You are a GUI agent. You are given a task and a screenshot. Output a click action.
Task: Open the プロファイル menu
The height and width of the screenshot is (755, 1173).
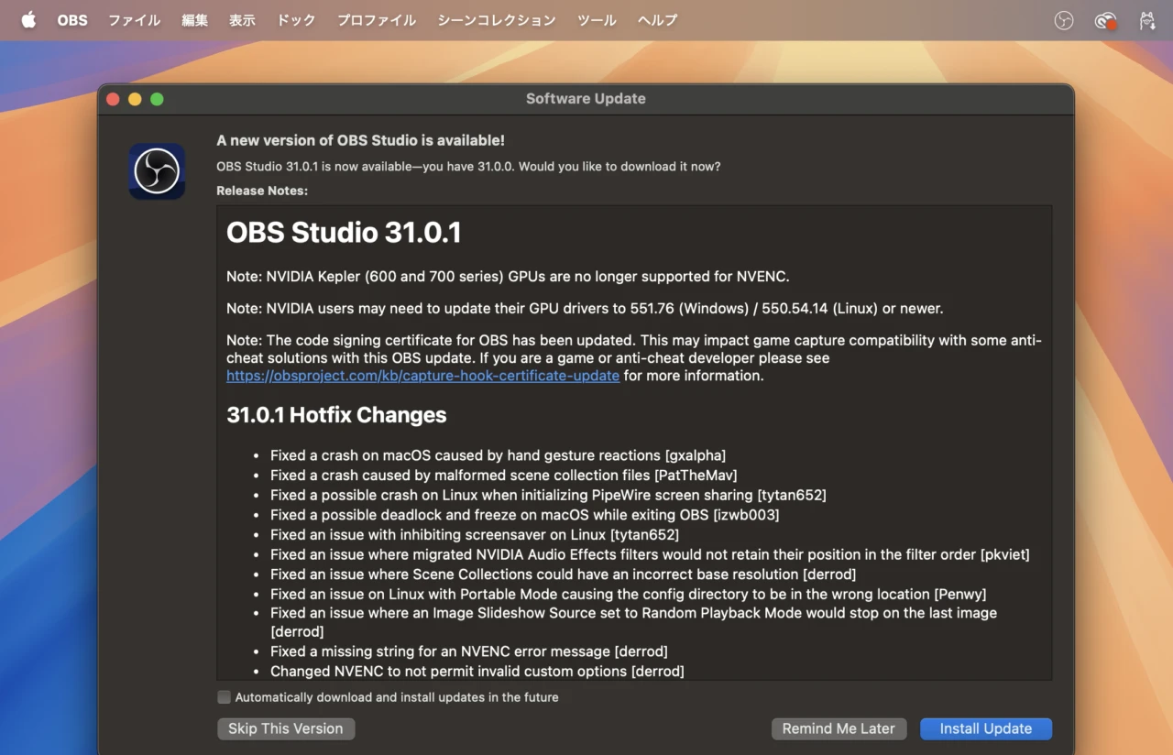tap(376, 20)
